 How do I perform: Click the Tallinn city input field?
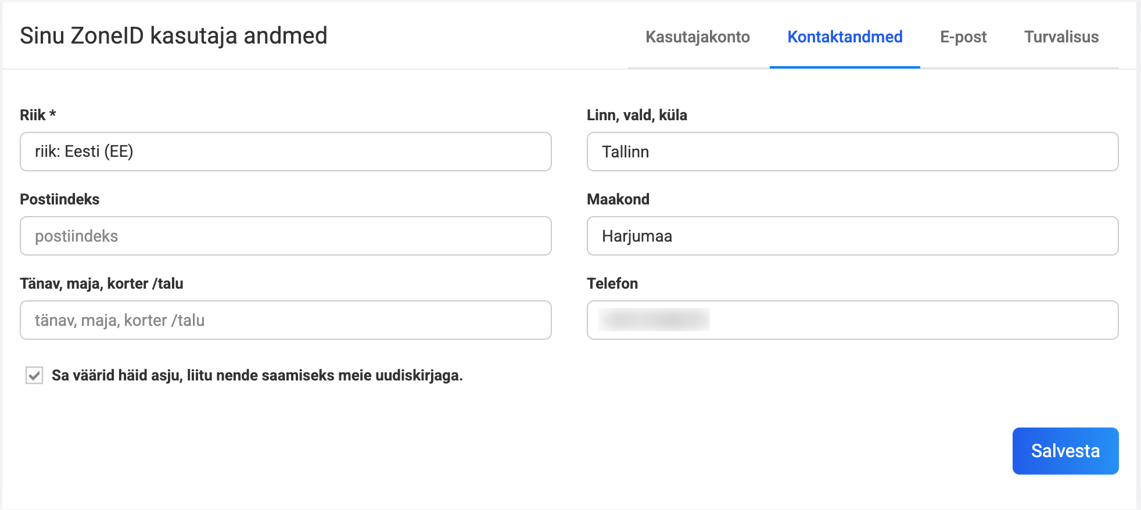(852, 152)
